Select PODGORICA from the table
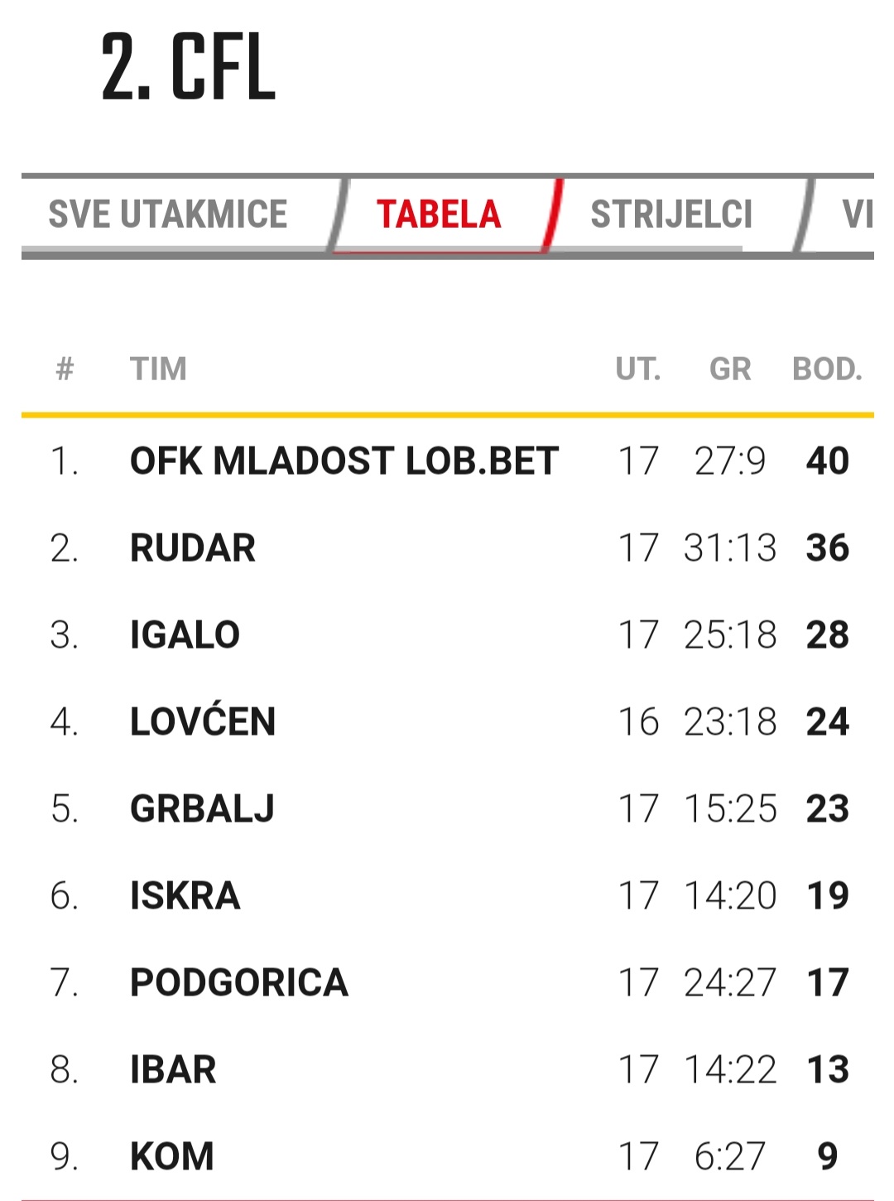Viewport: 894px width, 1201px height. click(x=239, y=983)
